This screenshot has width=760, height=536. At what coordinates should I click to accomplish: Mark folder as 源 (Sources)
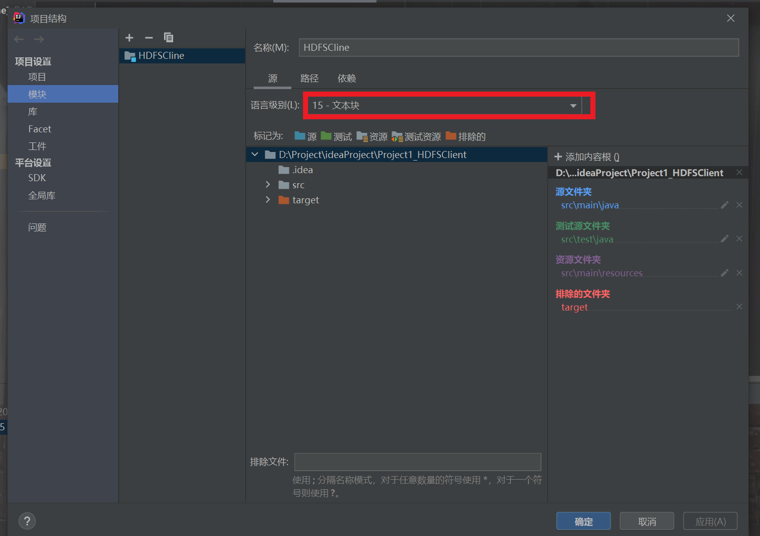tap(306, 136)
